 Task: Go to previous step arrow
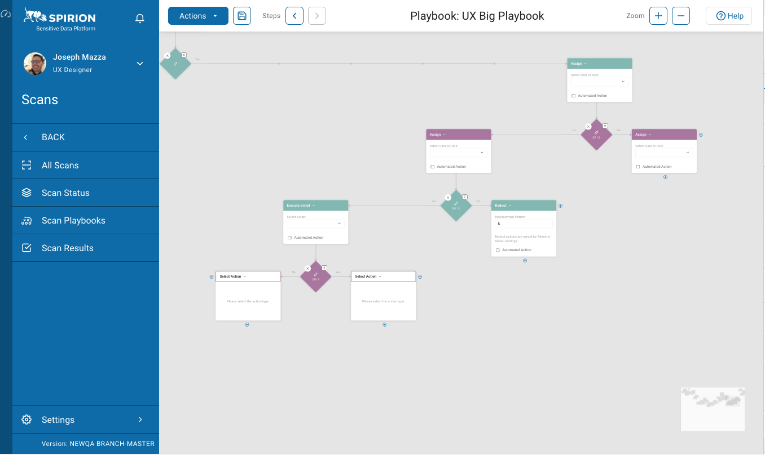click(294, 16)
